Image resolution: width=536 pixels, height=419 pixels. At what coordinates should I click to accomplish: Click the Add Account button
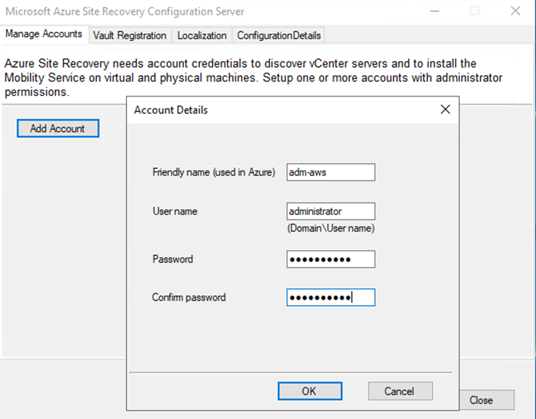pyautogui.click(x=57, y=128)
